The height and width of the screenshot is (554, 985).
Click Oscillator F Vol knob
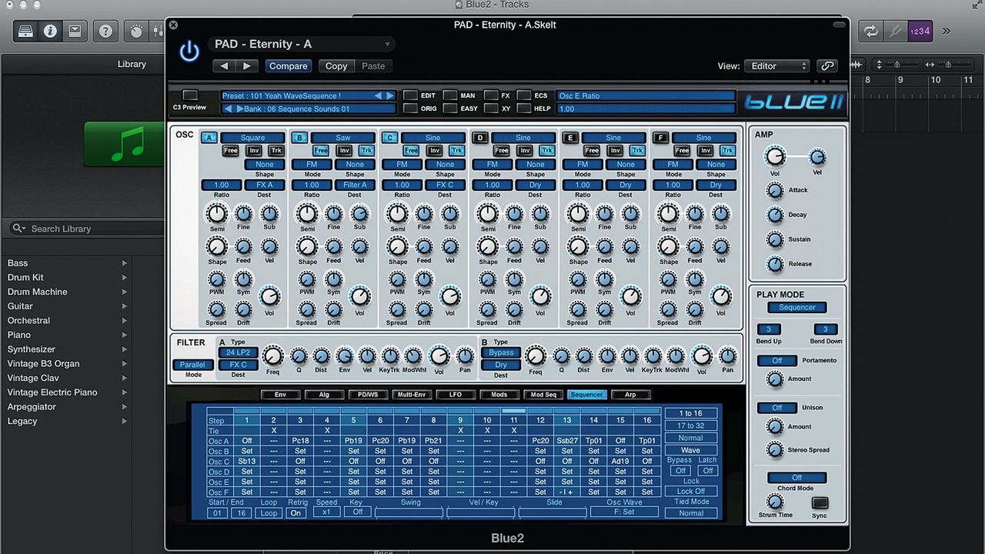click(x=721, y=296)
